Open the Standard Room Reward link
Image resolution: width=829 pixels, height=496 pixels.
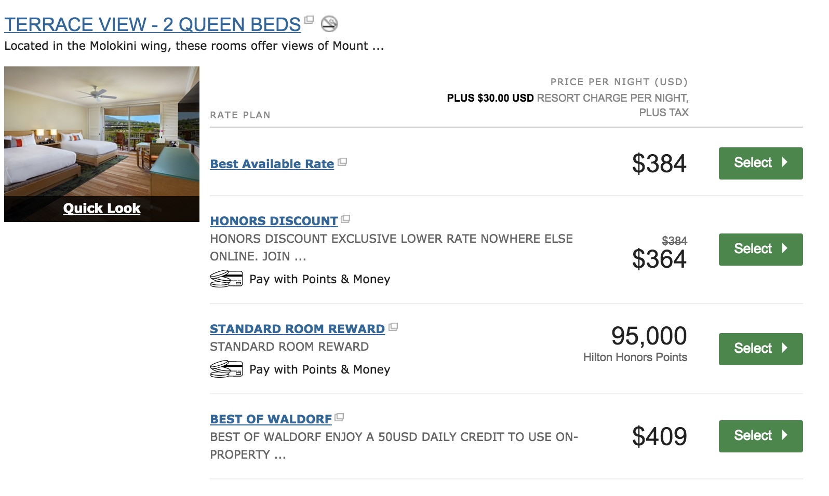click(x=297, y=329)
